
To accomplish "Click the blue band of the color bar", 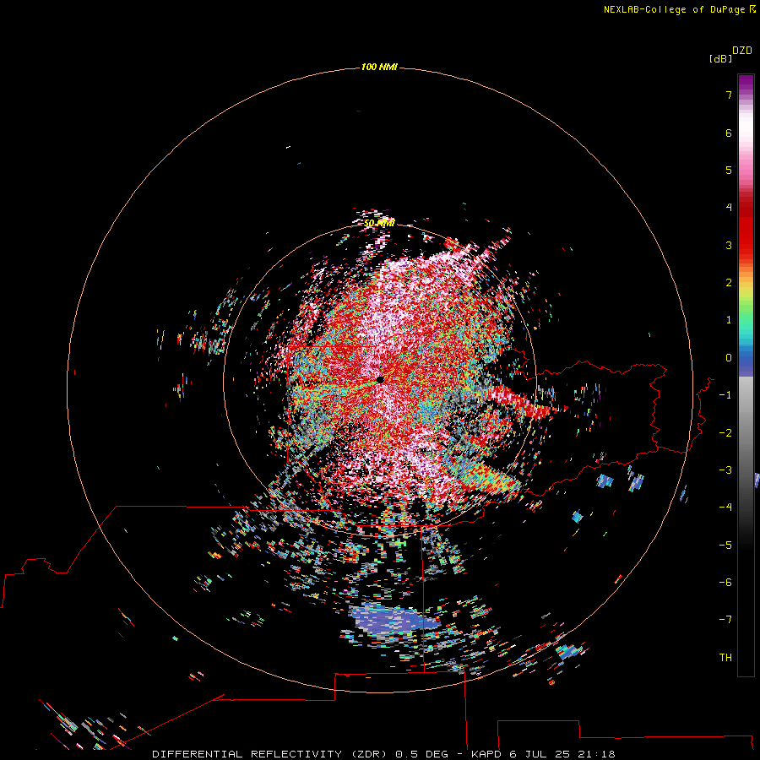I will click(x=746, y=361).
